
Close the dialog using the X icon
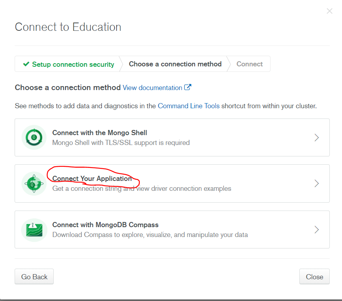[x=329, y=11]
